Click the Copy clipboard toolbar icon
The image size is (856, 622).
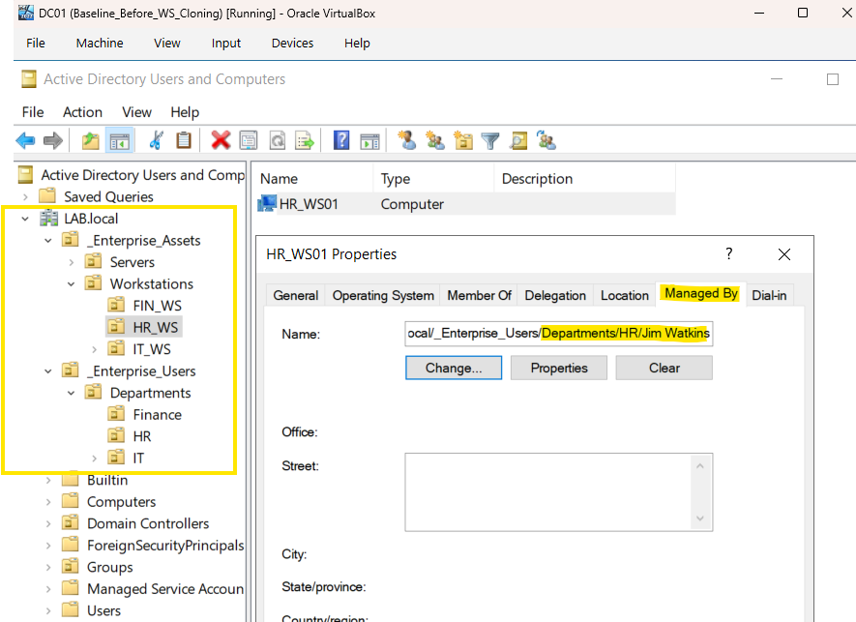coord(184,141)
